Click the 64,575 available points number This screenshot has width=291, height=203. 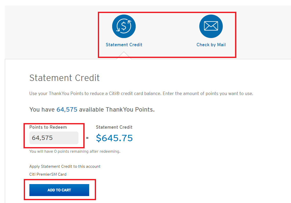coord(67,110)
